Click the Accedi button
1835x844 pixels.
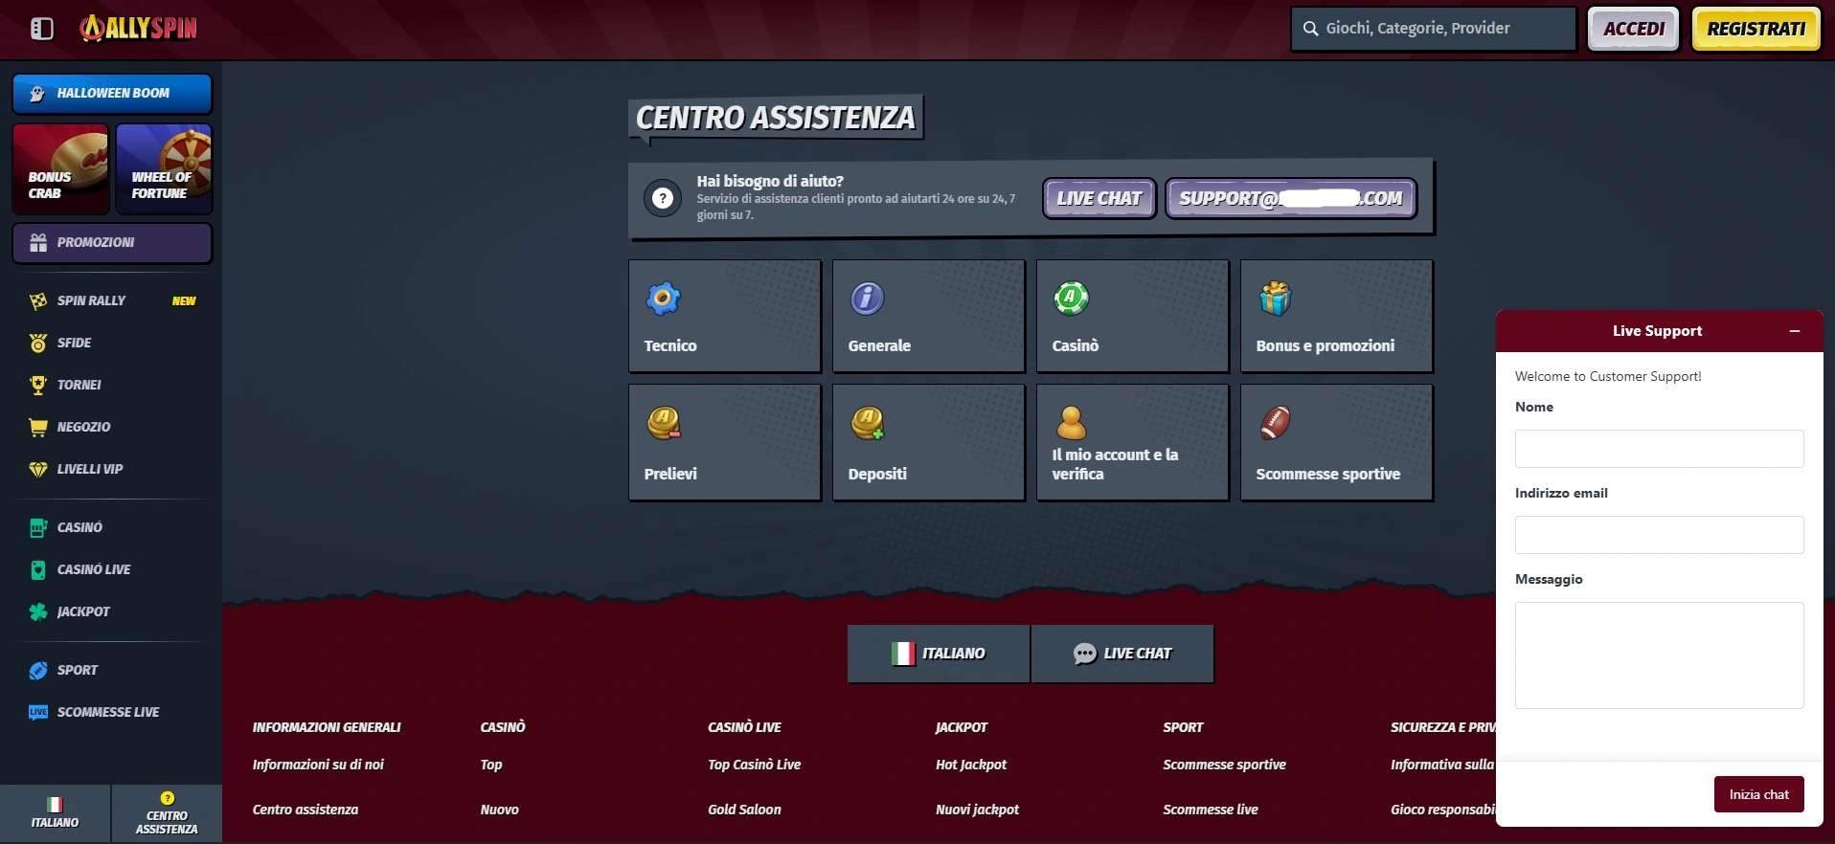click(x=1634, y=29)
